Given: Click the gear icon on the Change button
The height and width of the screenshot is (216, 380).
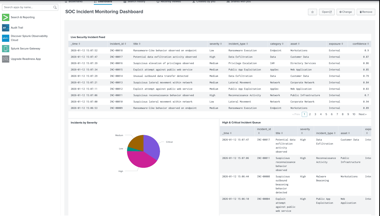Looking at the screenshot, I should pos(340,12).
